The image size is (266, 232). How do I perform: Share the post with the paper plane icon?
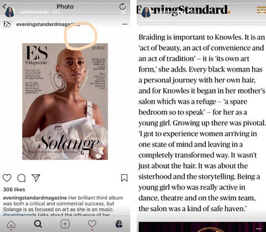pyautogui.click(x=36, y=178)
